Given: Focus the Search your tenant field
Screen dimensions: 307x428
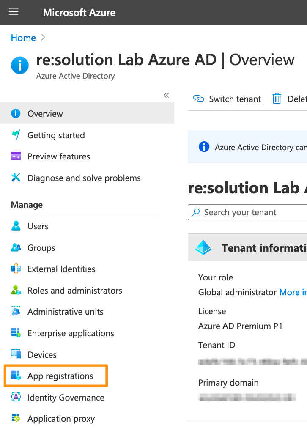Looking at the screenshot, I should (x=247, y=212).
